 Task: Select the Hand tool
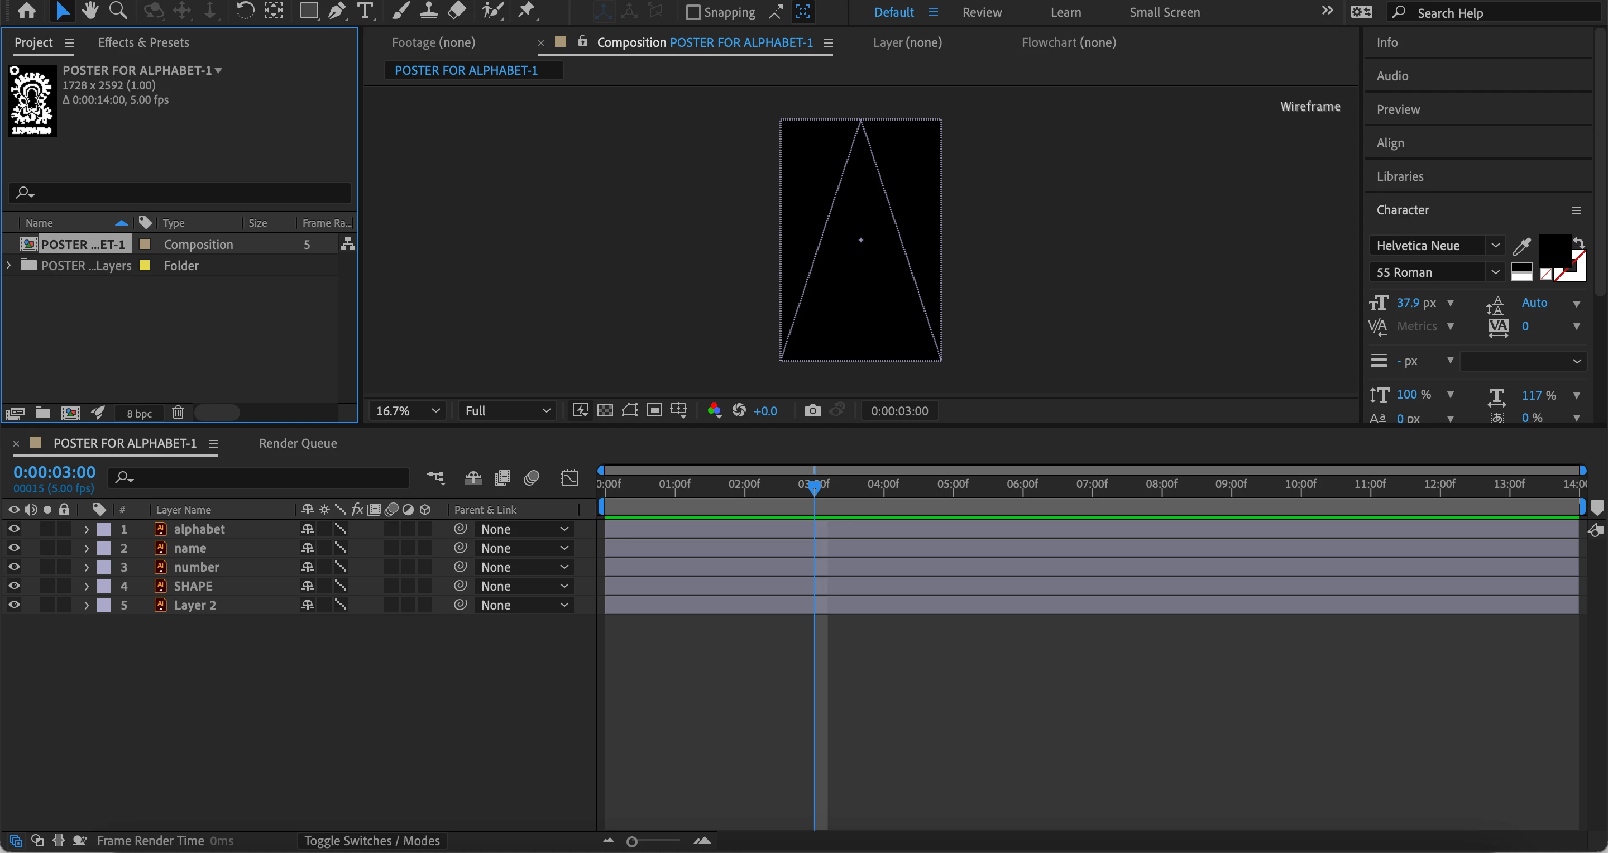pos(90,11)
